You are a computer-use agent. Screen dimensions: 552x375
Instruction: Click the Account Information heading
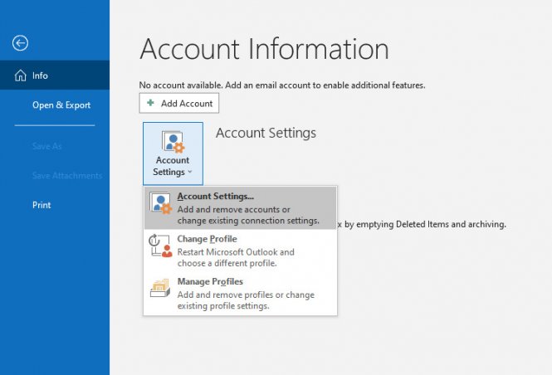tap(264, 49)
